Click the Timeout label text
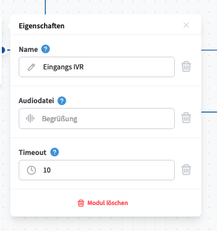Image resolution: width=217 pixels, height=231 pixels. coord(33,153)
